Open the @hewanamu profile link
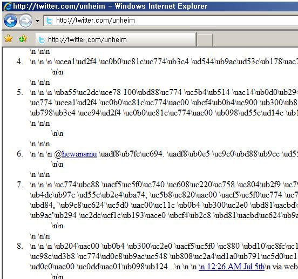 pyautogui.click(x=79, y=154)
